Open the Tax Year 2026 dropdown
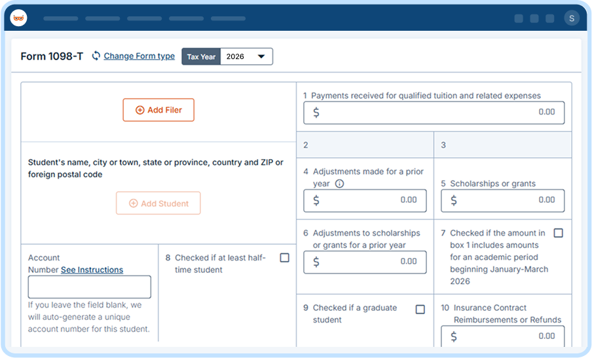The image size is (592, 358). pyautogui.click(x=246, y=56)
